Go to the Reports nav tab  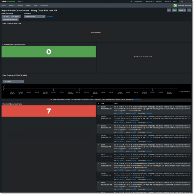[28, 6]
